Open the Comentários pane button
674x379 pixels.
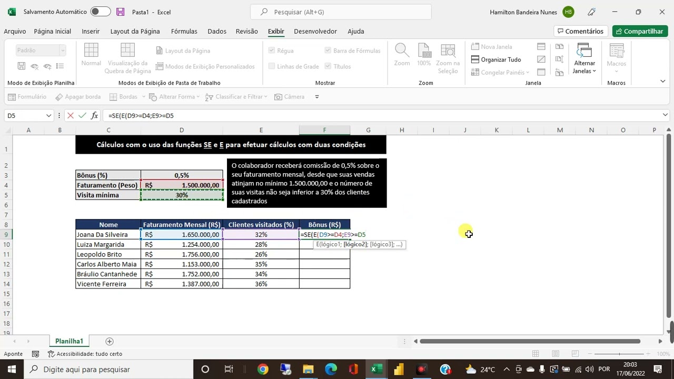point(580,31)
